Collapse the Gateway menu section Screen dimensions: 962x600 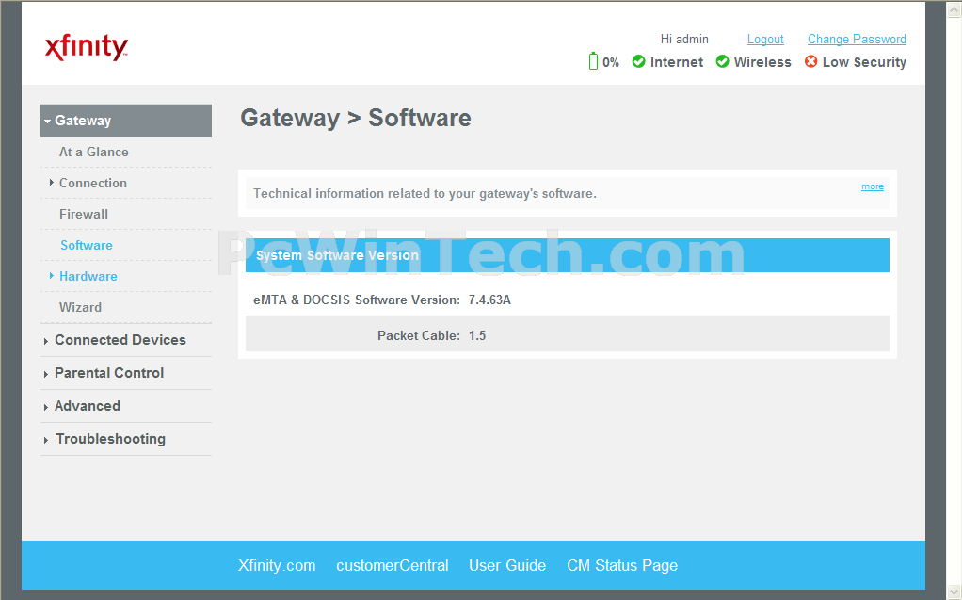(x=126, y=121)
